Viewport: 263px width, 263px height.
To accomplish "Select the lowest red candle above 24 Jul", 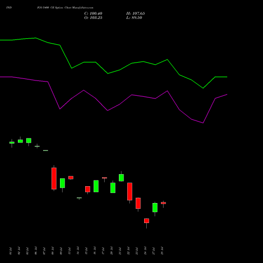I will point(147,221).
